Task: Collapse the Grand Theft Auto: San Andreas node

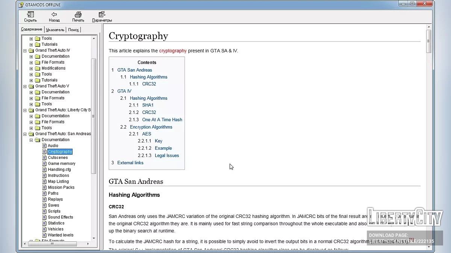Action: (25, 134)
